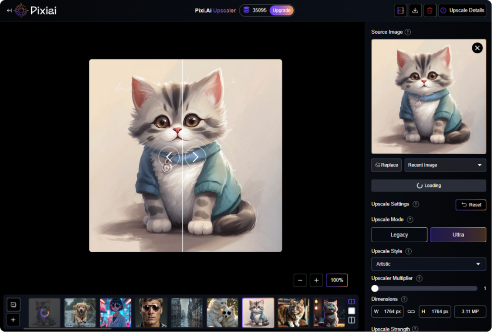Open the Artistic Upscale Style dropdown
This screenshot has height=332, width=492.
click(x=428, y=264)
